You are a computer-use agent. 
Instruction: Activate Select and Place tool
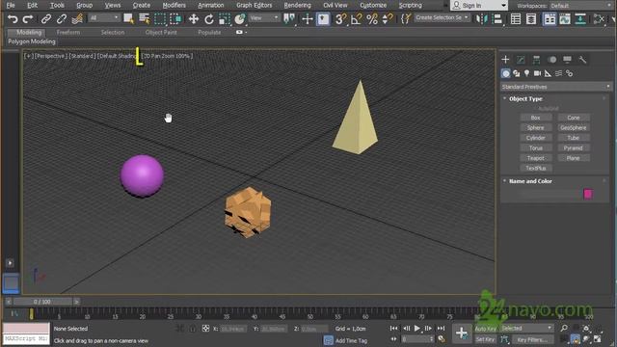pyautogui.click(x=240, y=18)
